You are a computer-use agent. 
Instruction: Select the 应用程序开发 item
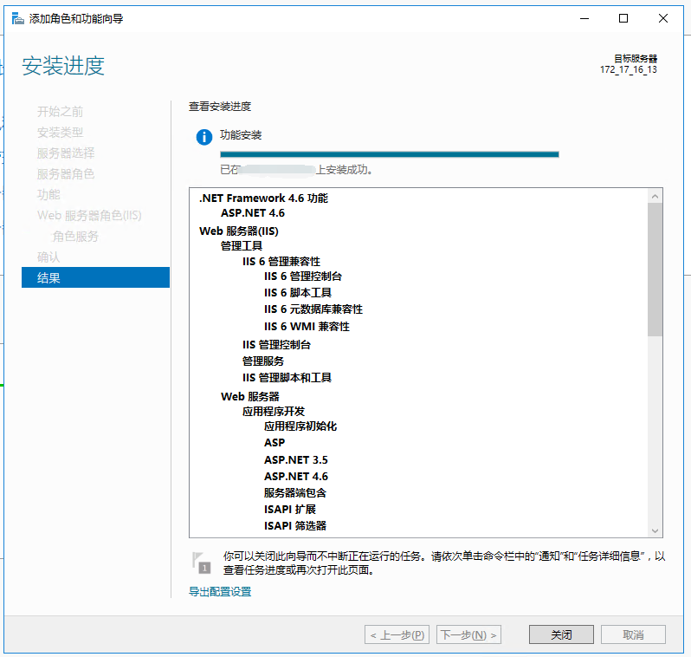274,411
